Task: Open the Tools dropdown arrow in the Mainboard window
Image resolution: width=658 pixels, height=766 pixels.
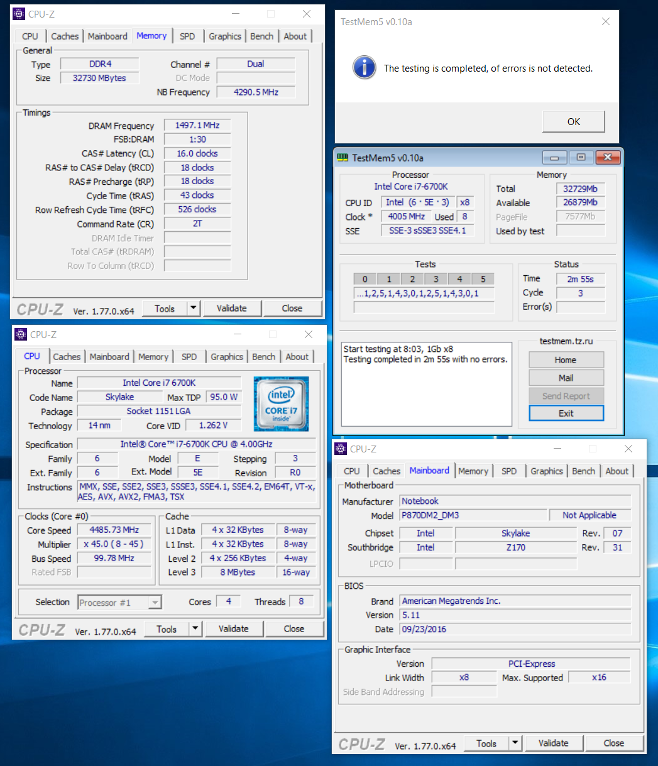Action: [x=515, y=743]
